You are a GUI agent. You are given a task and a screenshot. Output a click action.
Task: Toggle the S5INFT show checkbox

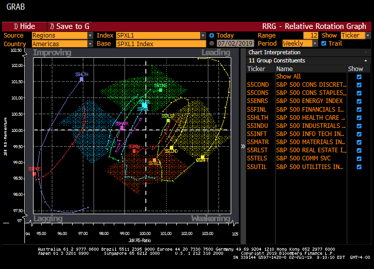(x=359, y=134)
